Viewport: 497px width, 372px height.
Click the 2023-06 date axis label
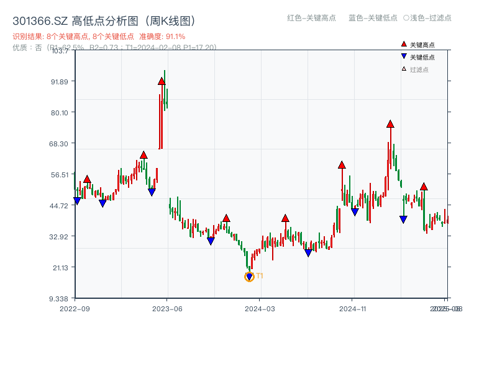168,306
